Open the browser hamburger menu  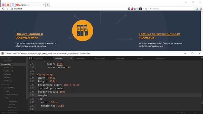[x=201, y=9]
